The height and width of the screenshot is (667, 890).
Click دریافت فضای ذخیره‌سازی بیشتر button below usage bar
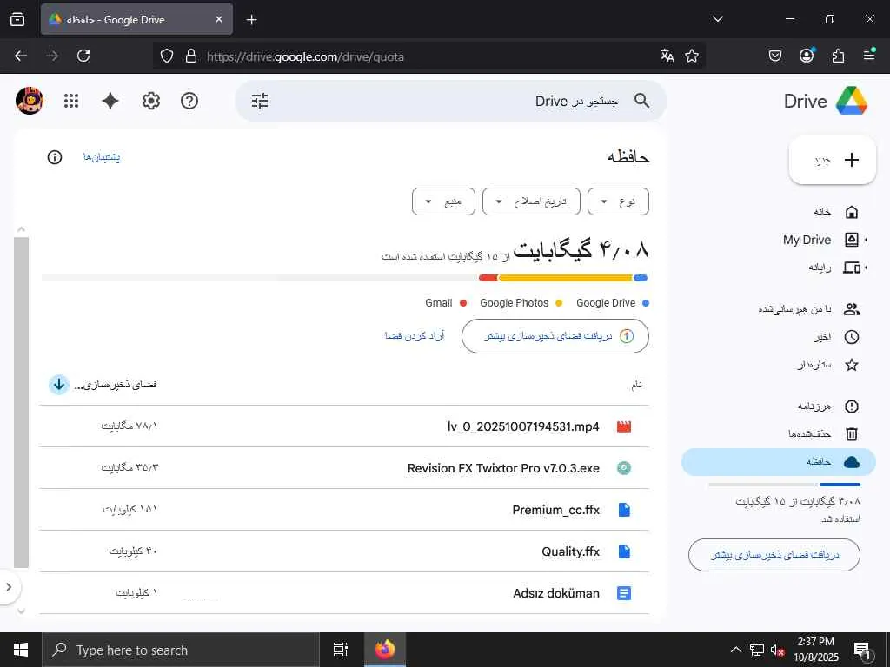coord(555,336)
